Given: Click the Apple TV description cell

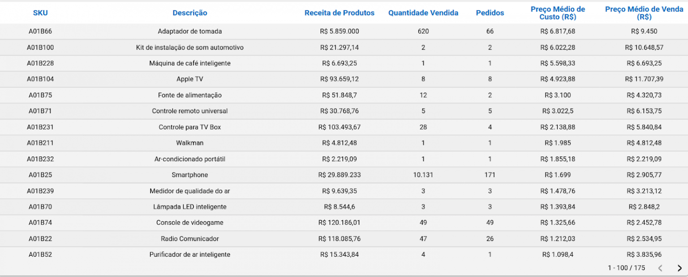Looking at the screenshot, I should [x=190, y=79].
